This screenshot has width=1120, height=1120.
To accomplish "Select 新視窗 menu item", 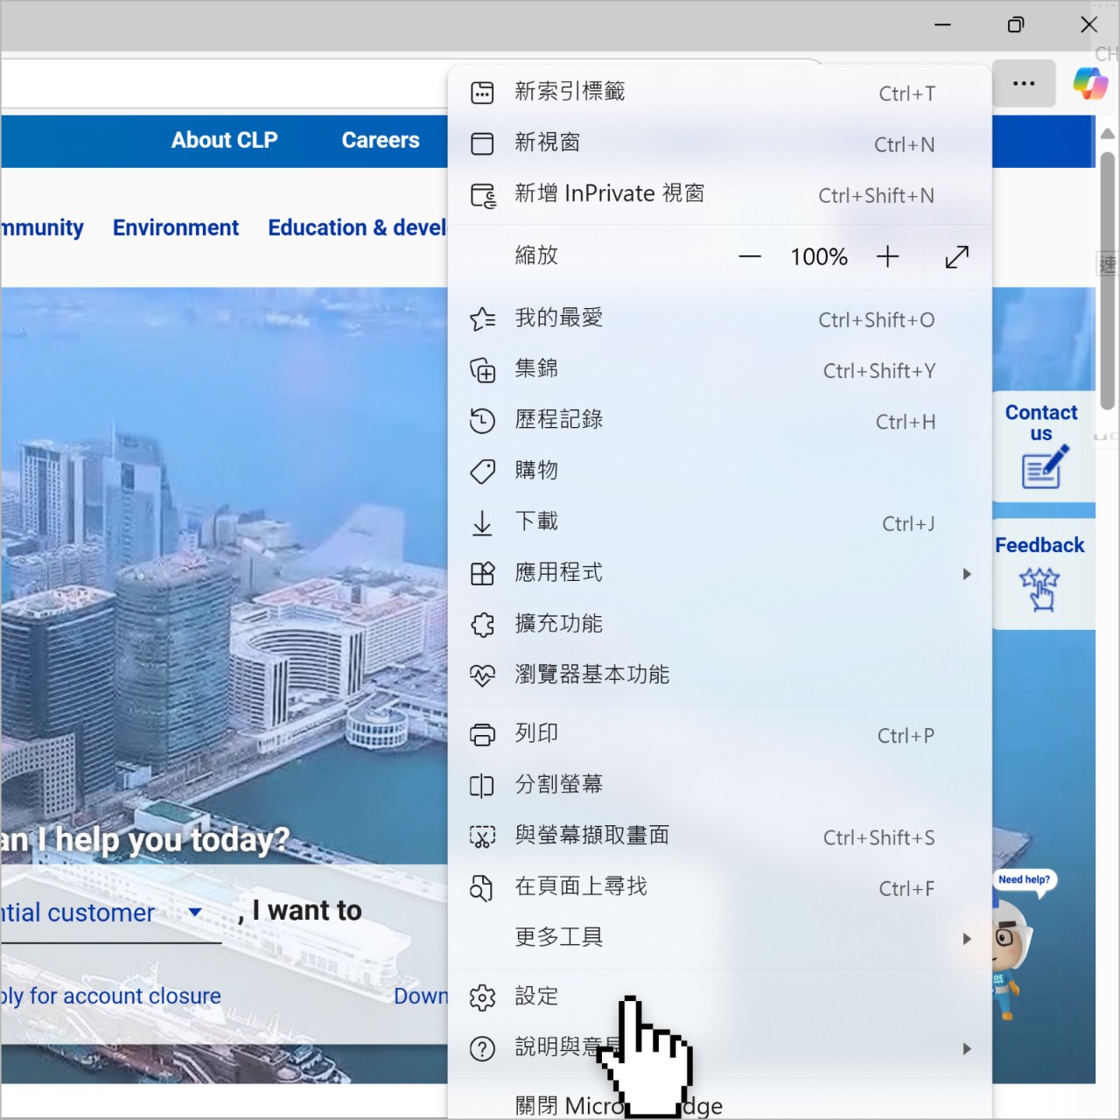I will click(719, 143).
